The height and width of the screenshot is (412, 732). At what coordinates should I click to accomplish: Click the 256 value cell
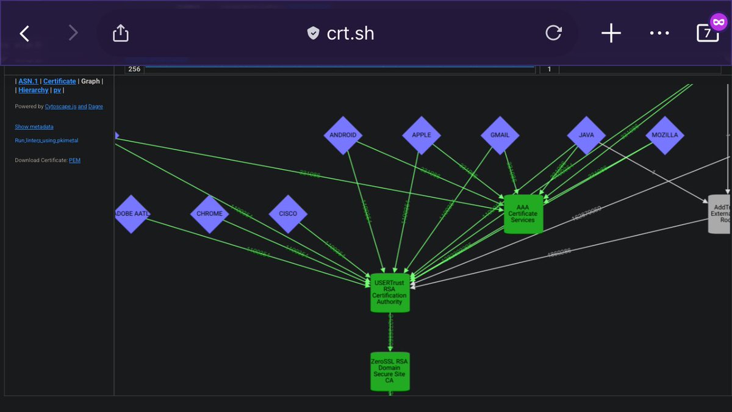click(x=134, y=69)
